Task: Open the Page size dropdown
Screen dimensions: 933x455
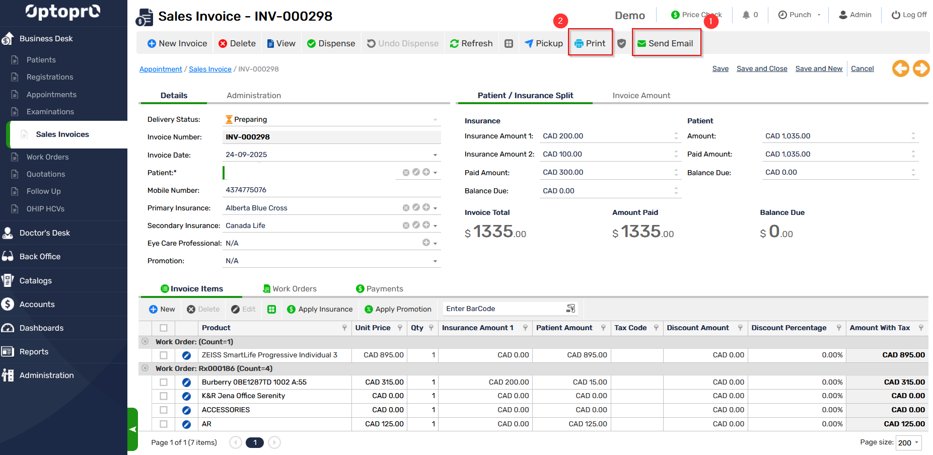Action: pos(908,443)
